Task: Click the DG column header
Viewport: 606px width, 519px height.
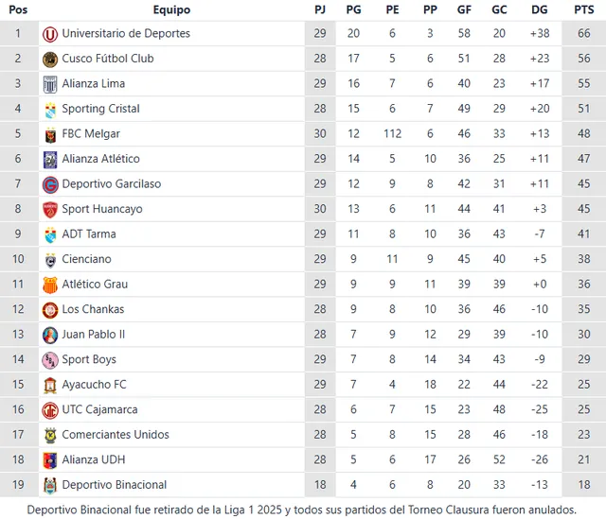Action: tap(540, 9)
